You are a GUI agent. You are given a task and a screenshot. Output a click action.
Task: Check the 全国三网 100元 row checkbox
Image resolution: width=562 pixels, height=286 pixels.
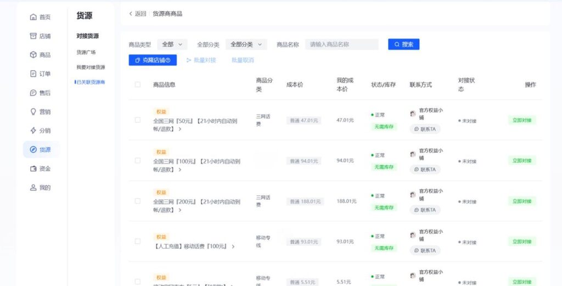(x=138, y=160)
